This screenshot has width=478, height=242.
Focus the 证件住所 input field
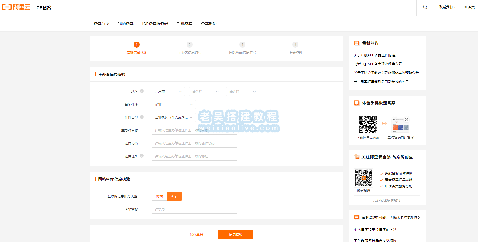[195, 156]
